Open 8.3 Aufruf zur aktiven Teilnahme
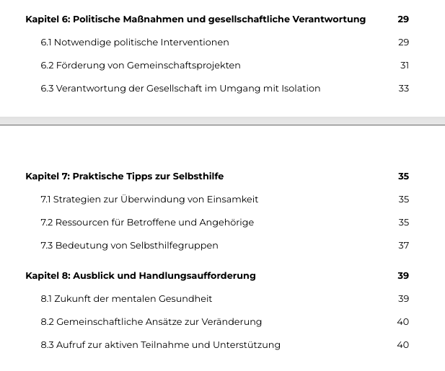Image resolution: width=445 pixels, height=371 pixels. (x=160, y=345)
